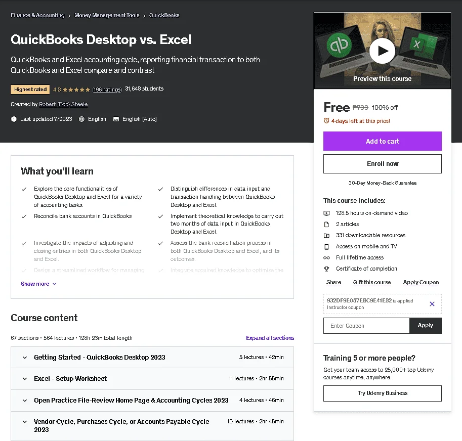Click breadcrumb arrow after Finance & Accounting
462x441 pixels.
coord(69,16)
